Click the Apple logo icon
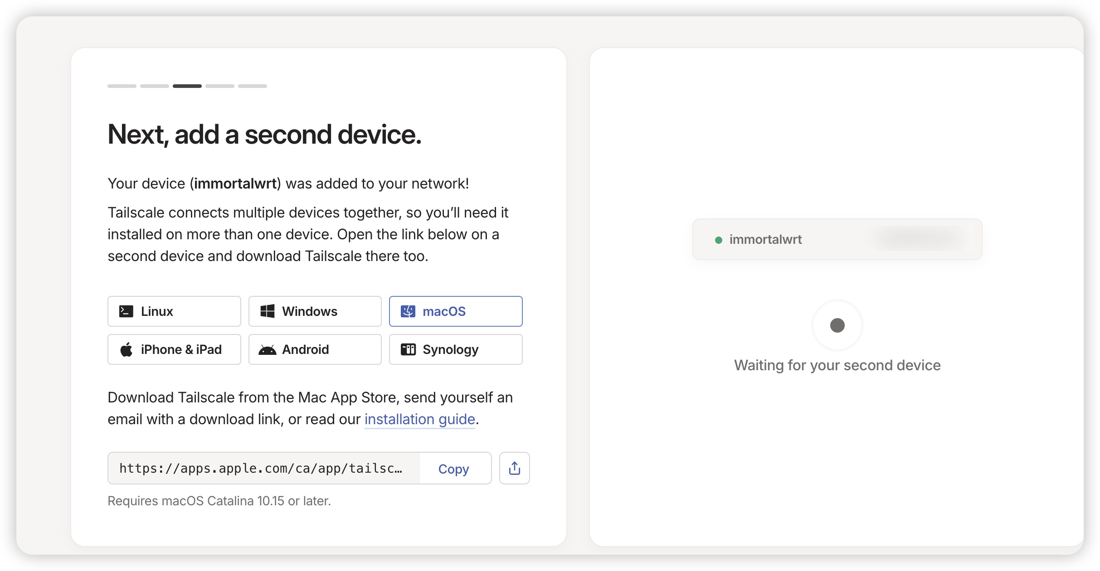Screen dimensions: 1100x571 [127, 349]
